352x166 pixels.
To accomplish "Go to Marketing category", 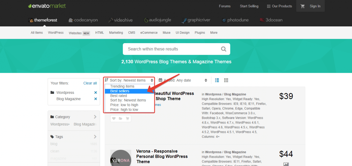I will point(116,33).
